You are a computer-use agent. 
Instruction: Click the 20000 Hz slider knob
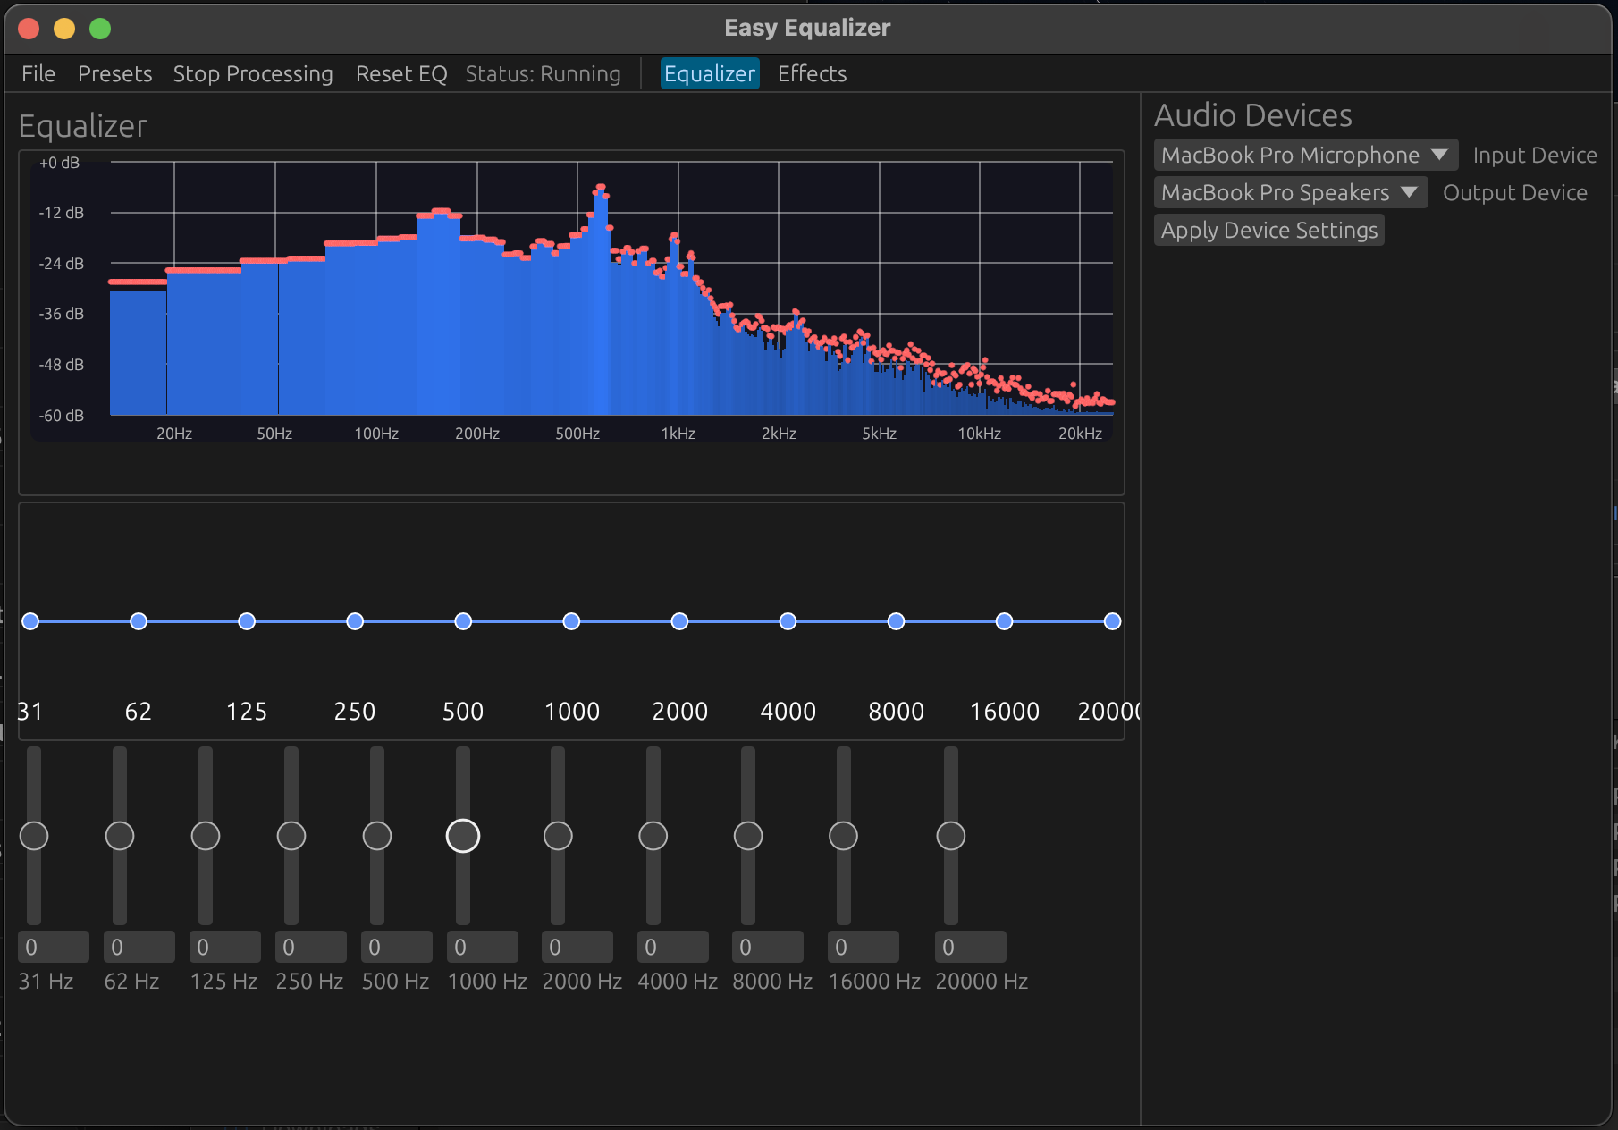tap(951, 836)
